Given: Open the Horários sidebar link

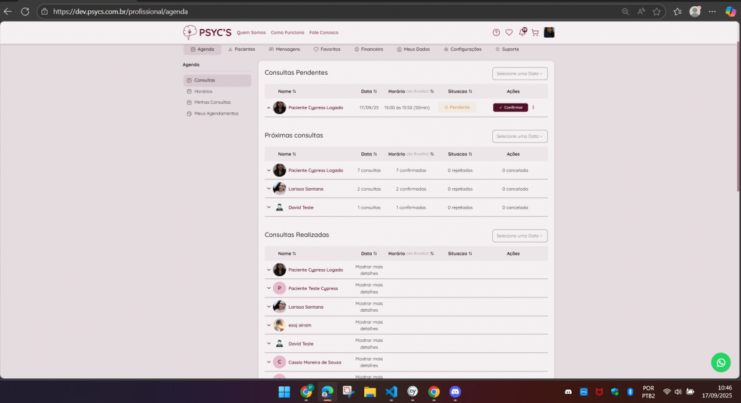Looking at the screenshot, I should point(203,91).
